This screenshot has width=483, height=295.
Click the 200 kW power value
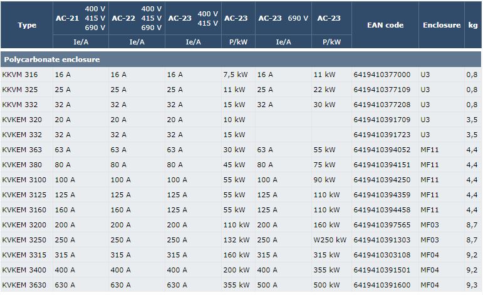click(237, 270)
